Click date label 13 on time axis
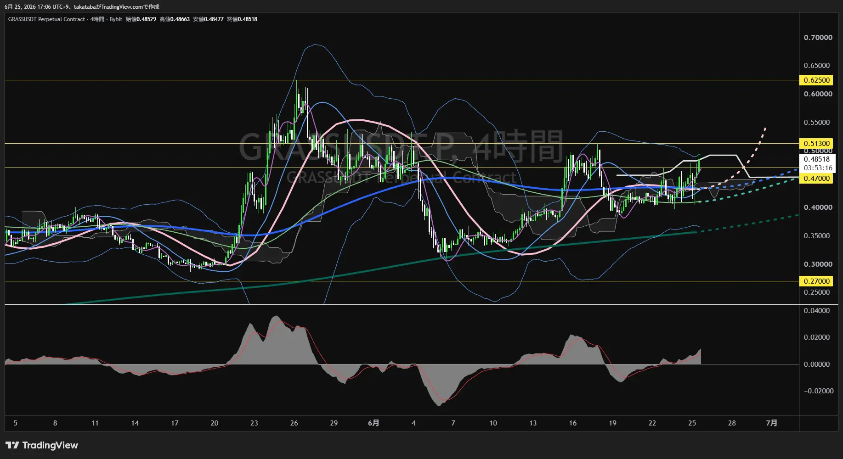This screenshot has height=459, width=843. [533, 423]
